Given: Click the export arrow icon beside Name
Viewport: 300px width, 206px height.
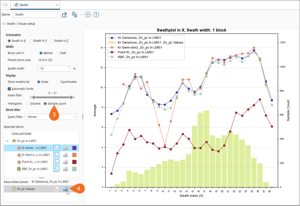Looking at the screenshot, I should [x=64, y=15].
